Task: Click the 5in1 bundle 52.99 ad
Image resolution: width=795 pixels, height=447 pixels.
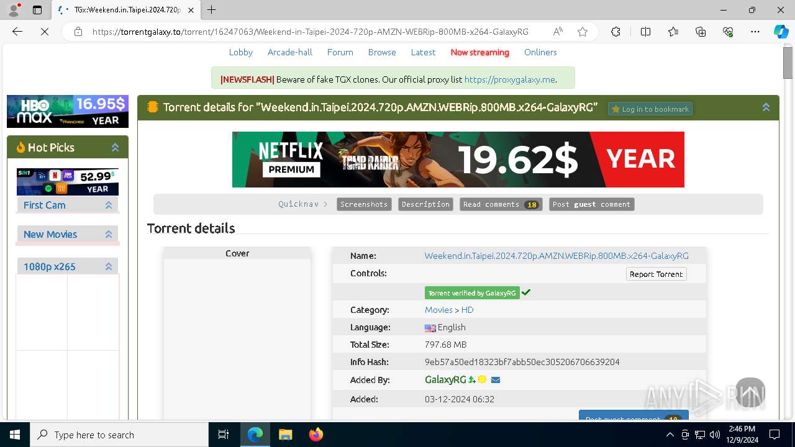Action: (x=68, y=181)
